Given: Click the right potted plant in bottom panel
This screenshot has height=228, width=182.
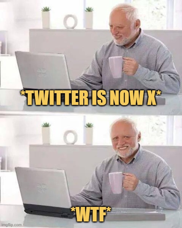Looking at the screenshot, I should click(89, 133).
